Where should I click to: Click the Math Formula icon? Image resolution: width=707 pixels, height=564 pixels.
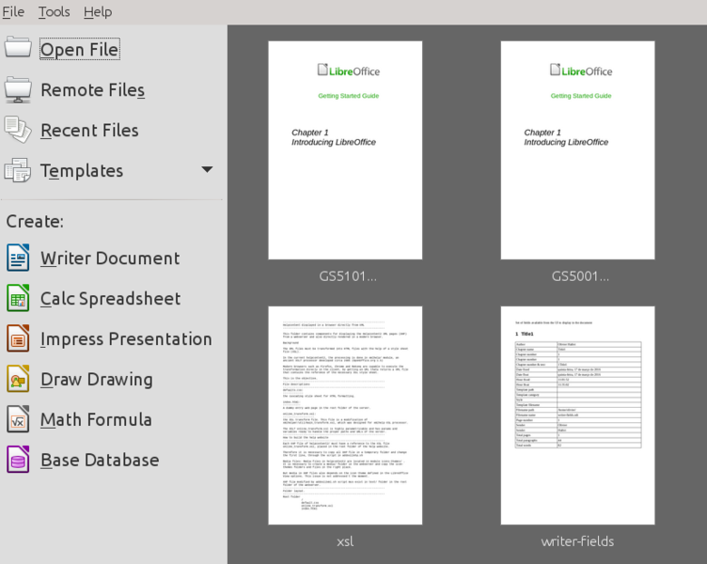pyautogui.click(x=18, y=419)
